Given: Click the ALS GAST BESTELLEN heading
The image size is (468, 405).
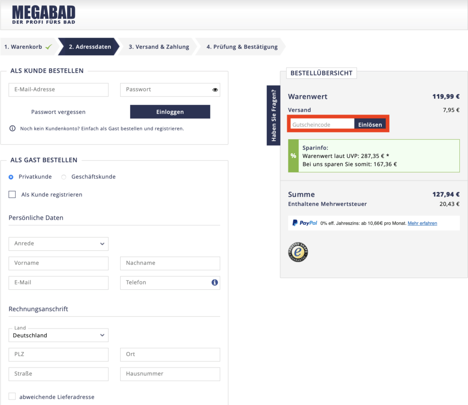Looking at the screenshot, I should tap(44, 160).
